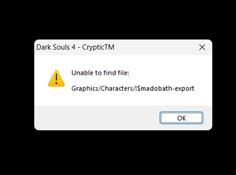Viewport: 236px width, 175px height.
Task: Click the empty title bar area
Action: tap(156, 47)
